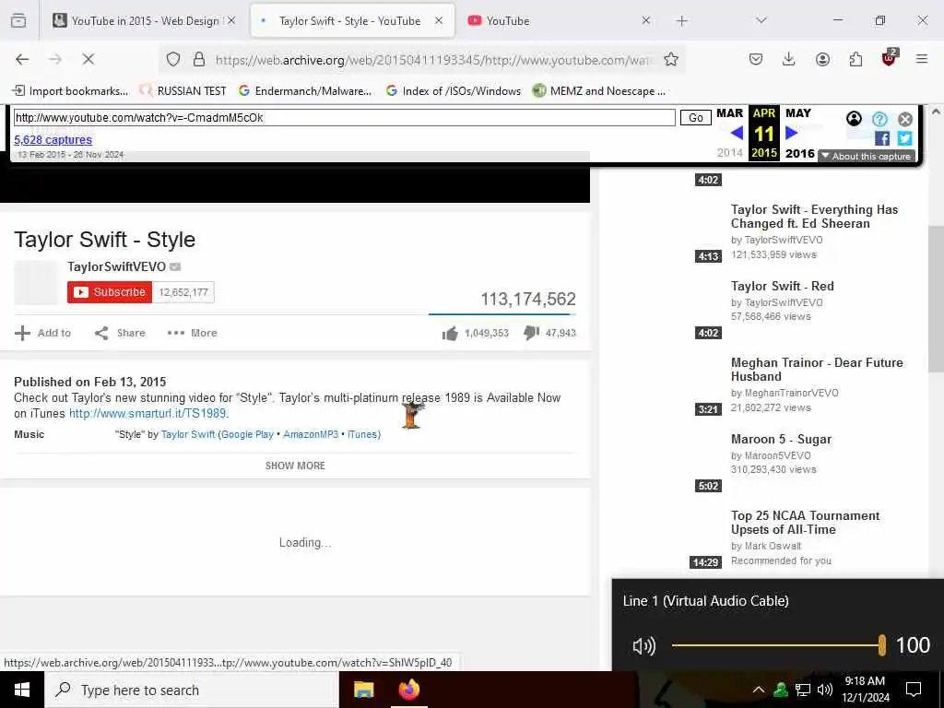The image size is (944, 708).
Task: Open Import bookmarks bookmark
Action: point(70,91)
